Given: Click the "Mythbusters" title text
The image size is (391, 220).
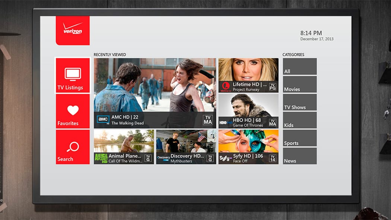Looking at the screenshot, I should tap(181, 161).
